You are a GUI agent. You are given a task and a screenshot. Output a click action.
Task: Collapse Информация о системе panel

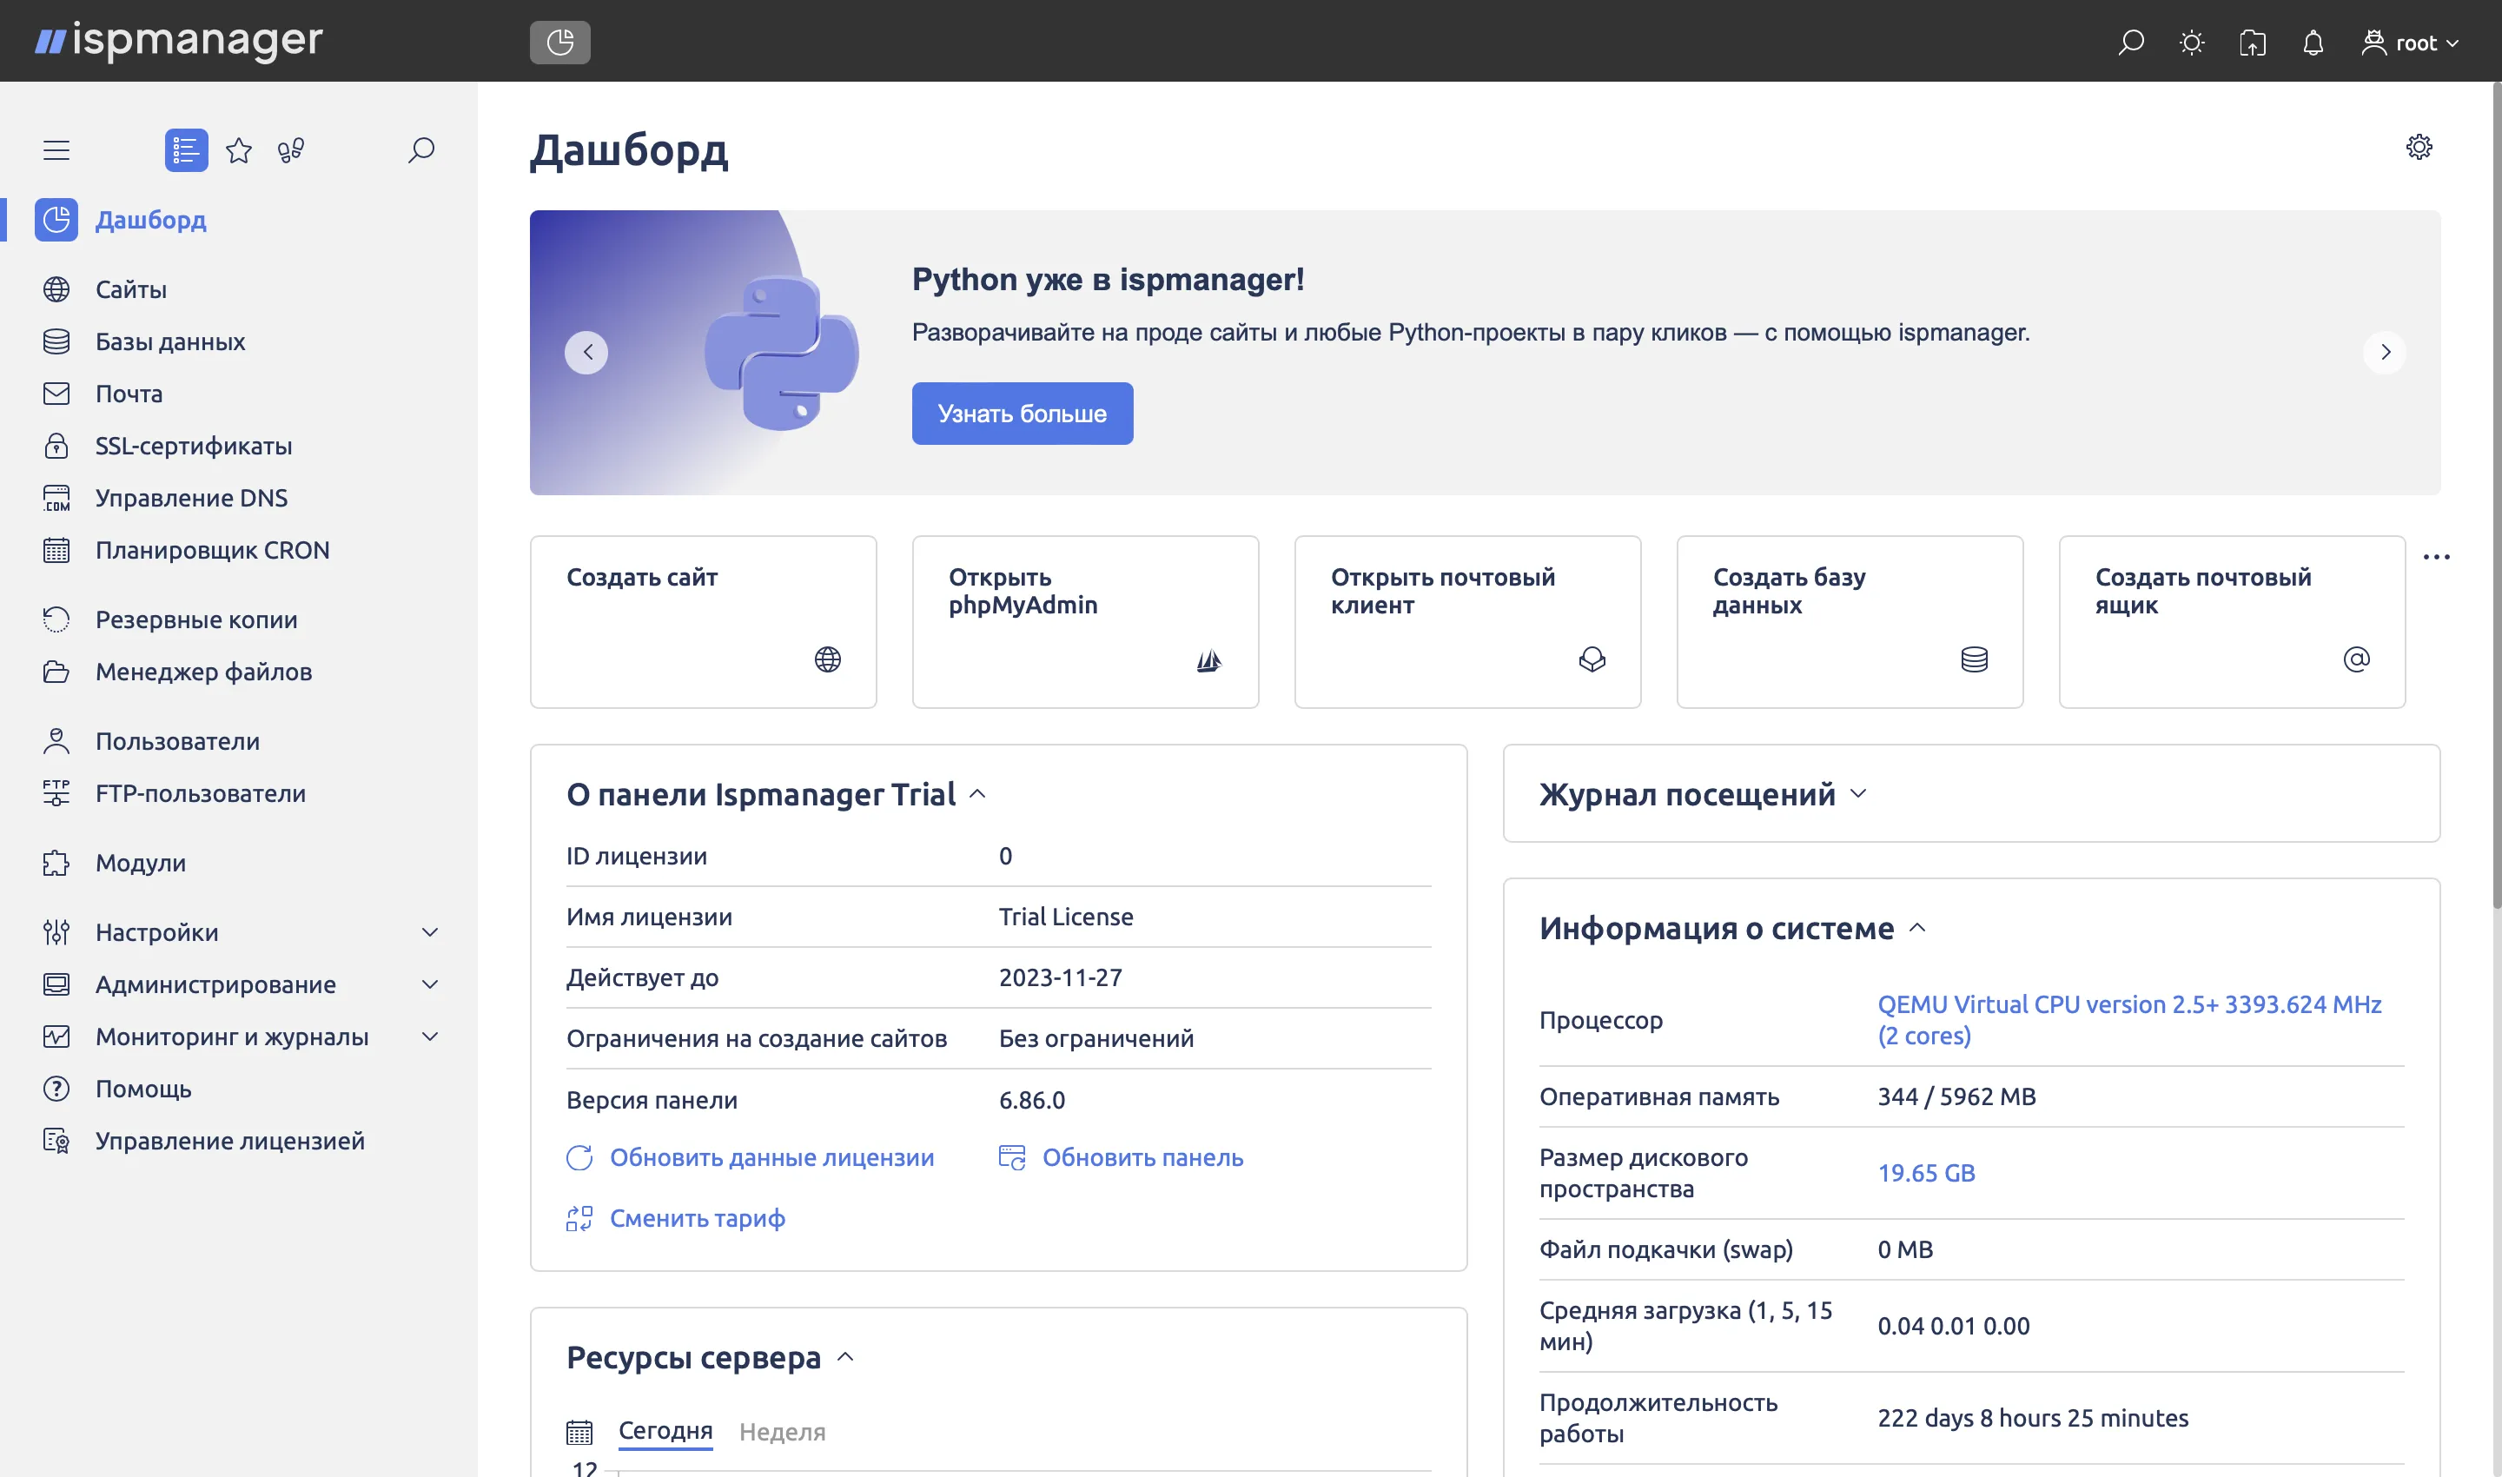click(x=1918, y=929)
